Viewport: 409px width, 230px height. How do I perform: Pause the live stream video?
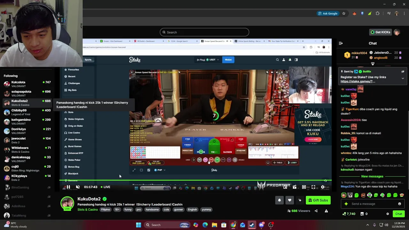[68, 187]
